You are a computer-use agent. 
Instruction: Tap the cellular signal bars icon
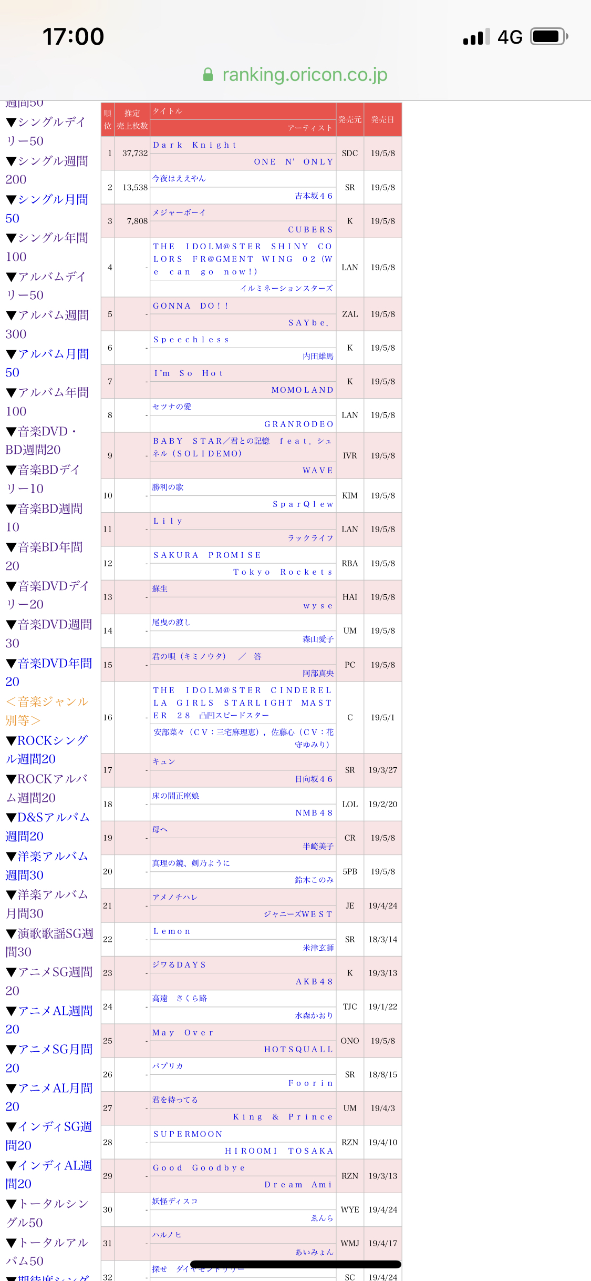click(476, 37)
